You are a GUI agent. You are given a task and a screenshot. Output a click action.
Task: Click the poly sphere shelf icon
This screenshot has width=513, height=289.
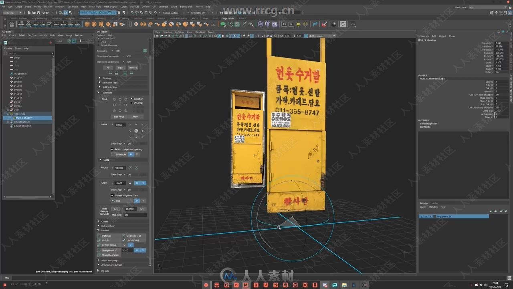[87, 24]
